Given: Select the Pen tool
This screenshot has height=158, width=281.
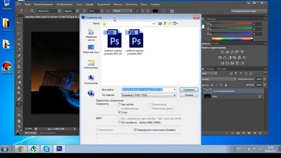Looking at the screenshot, I should click(x=19, y=99).
